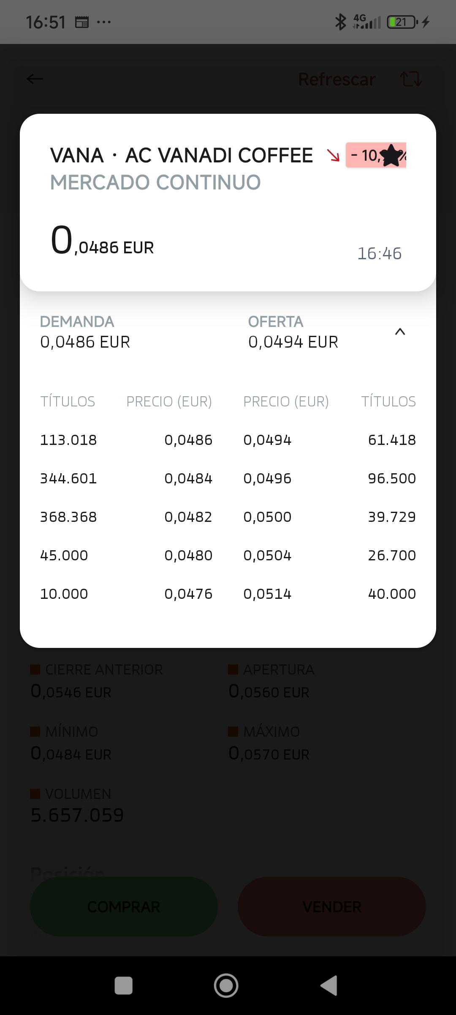Click the Refrescar link

click(x=337, y=79)
